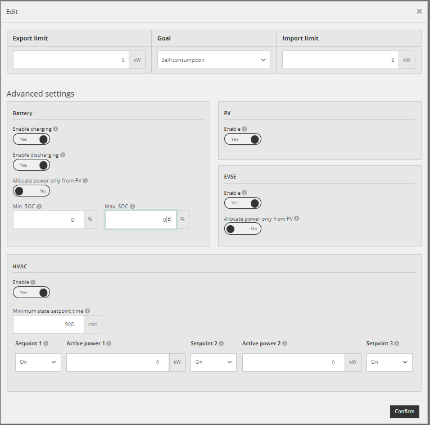Image resolution: width=430 pixels, height=425 pixels.
Task: Show info for Enable discharging
Action: click(x=63, y=155)
